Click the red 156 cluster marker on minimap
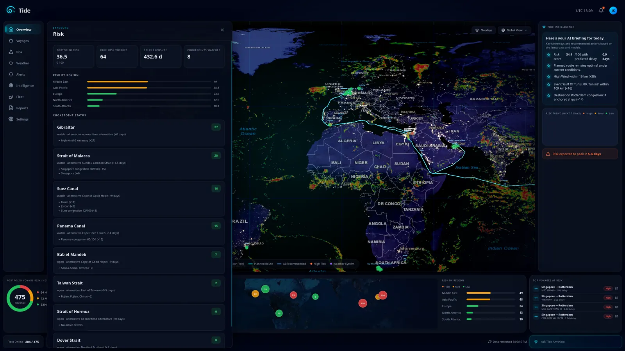The image size is (625, 351). click(x=363, y=303)
